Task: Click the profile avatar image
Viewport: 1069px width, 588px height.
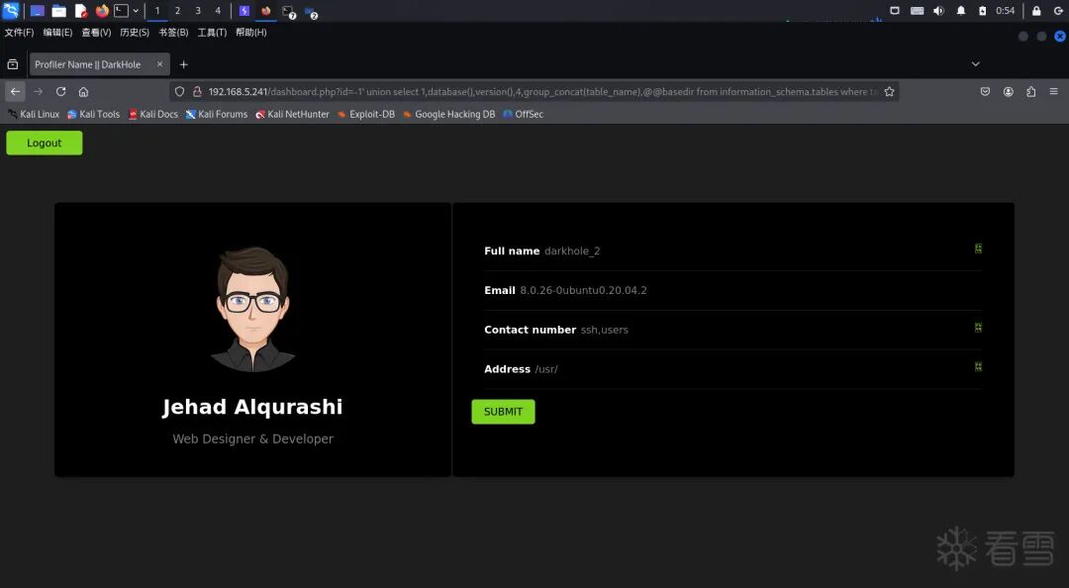Action: pyautogui.click(x=253, y=309)
